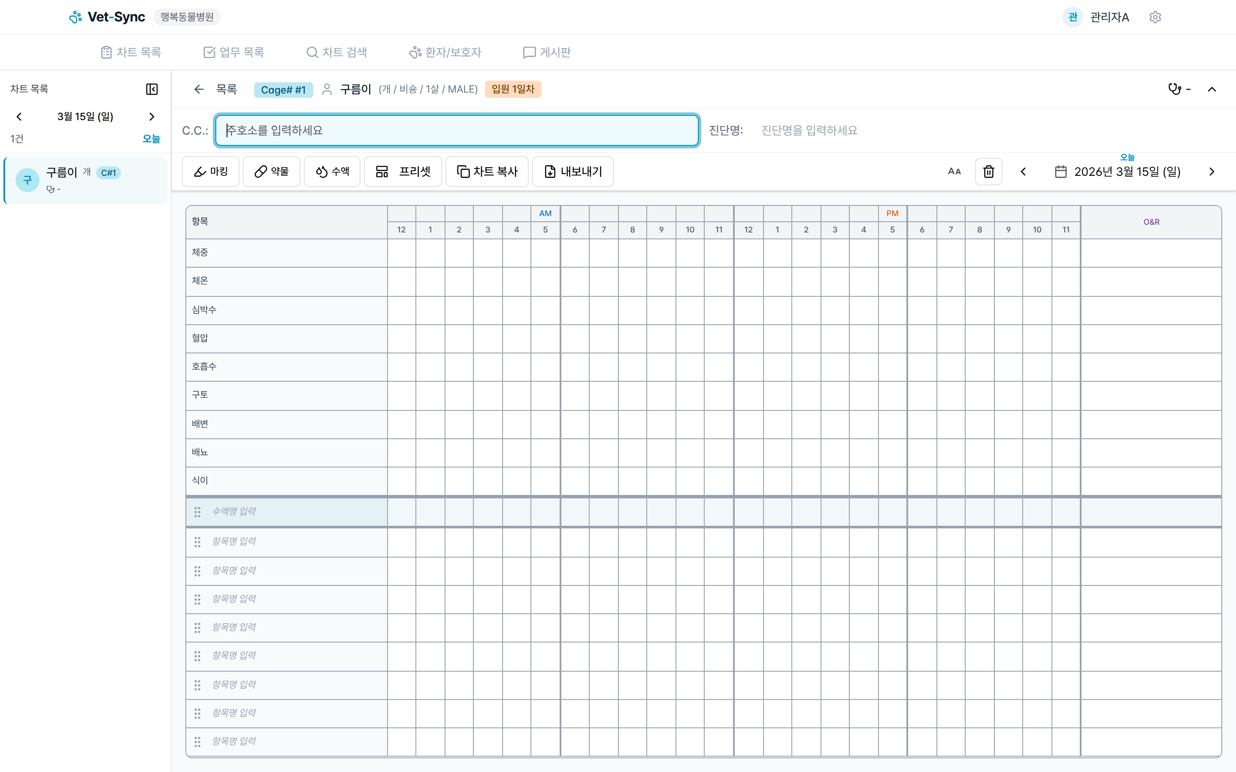
Task: Open the calendar date picker icon
Action: 1060,172
